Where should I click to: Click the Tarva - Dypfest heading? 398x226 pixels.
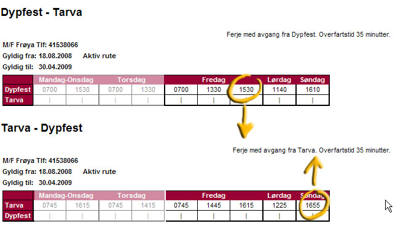42,128
